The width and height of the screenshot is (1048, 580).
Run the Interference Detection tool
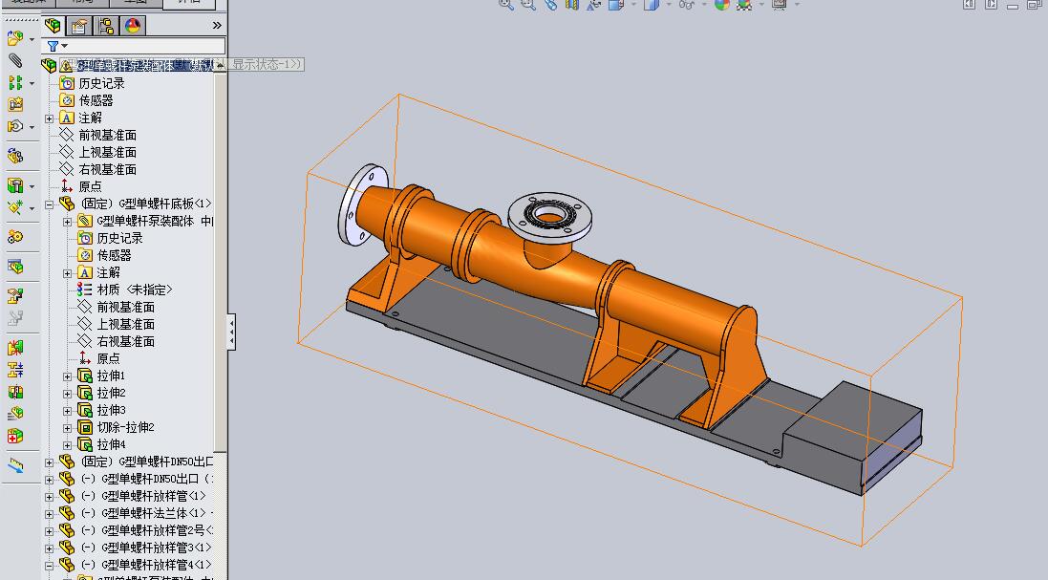coord(14,348)
